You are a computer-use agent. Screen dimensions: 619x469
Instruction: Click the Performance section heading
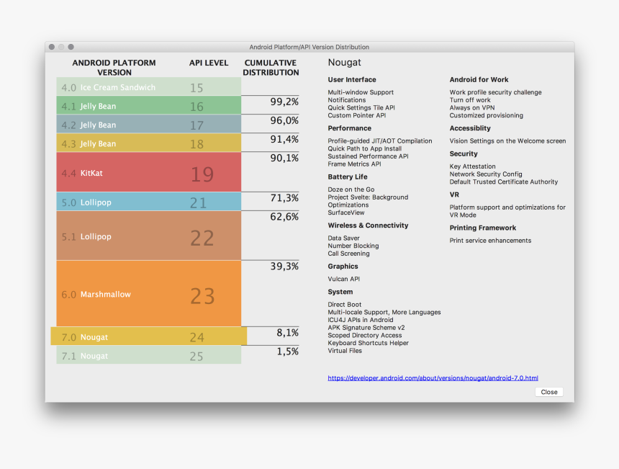click(349, 128)
